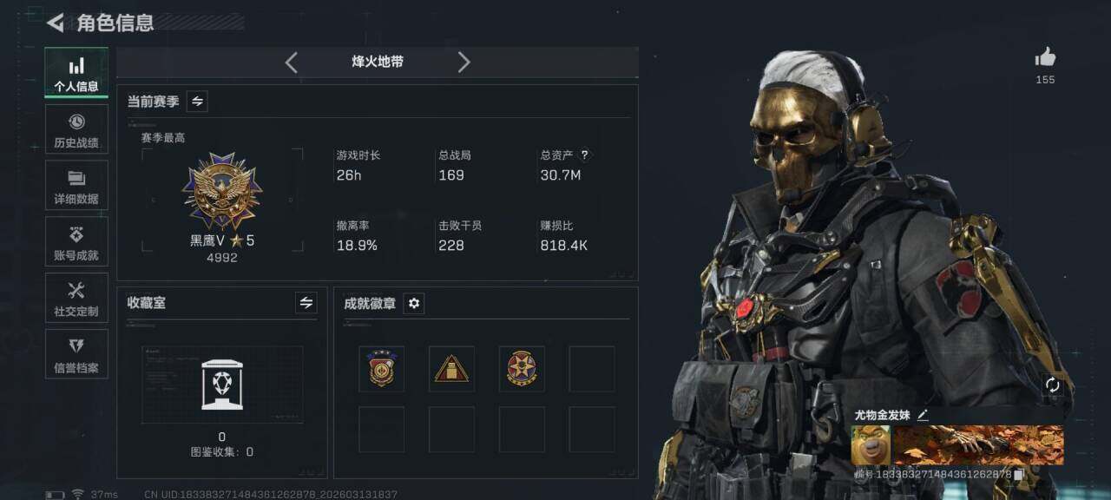Open the 信誉档案 tab
1111x500 pixels.
(76, 354)
